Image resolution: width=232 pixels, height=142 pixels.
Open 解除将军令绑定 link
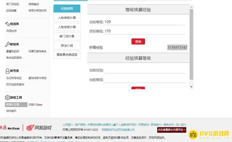pos(37,78)
